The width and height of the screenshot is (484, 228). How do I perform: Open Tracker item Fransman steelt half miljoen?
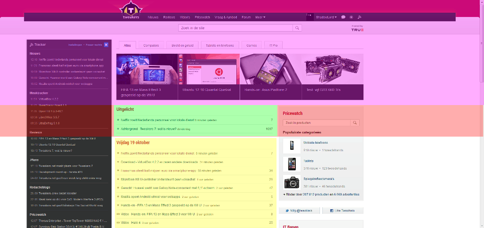(x=71, y=65)
